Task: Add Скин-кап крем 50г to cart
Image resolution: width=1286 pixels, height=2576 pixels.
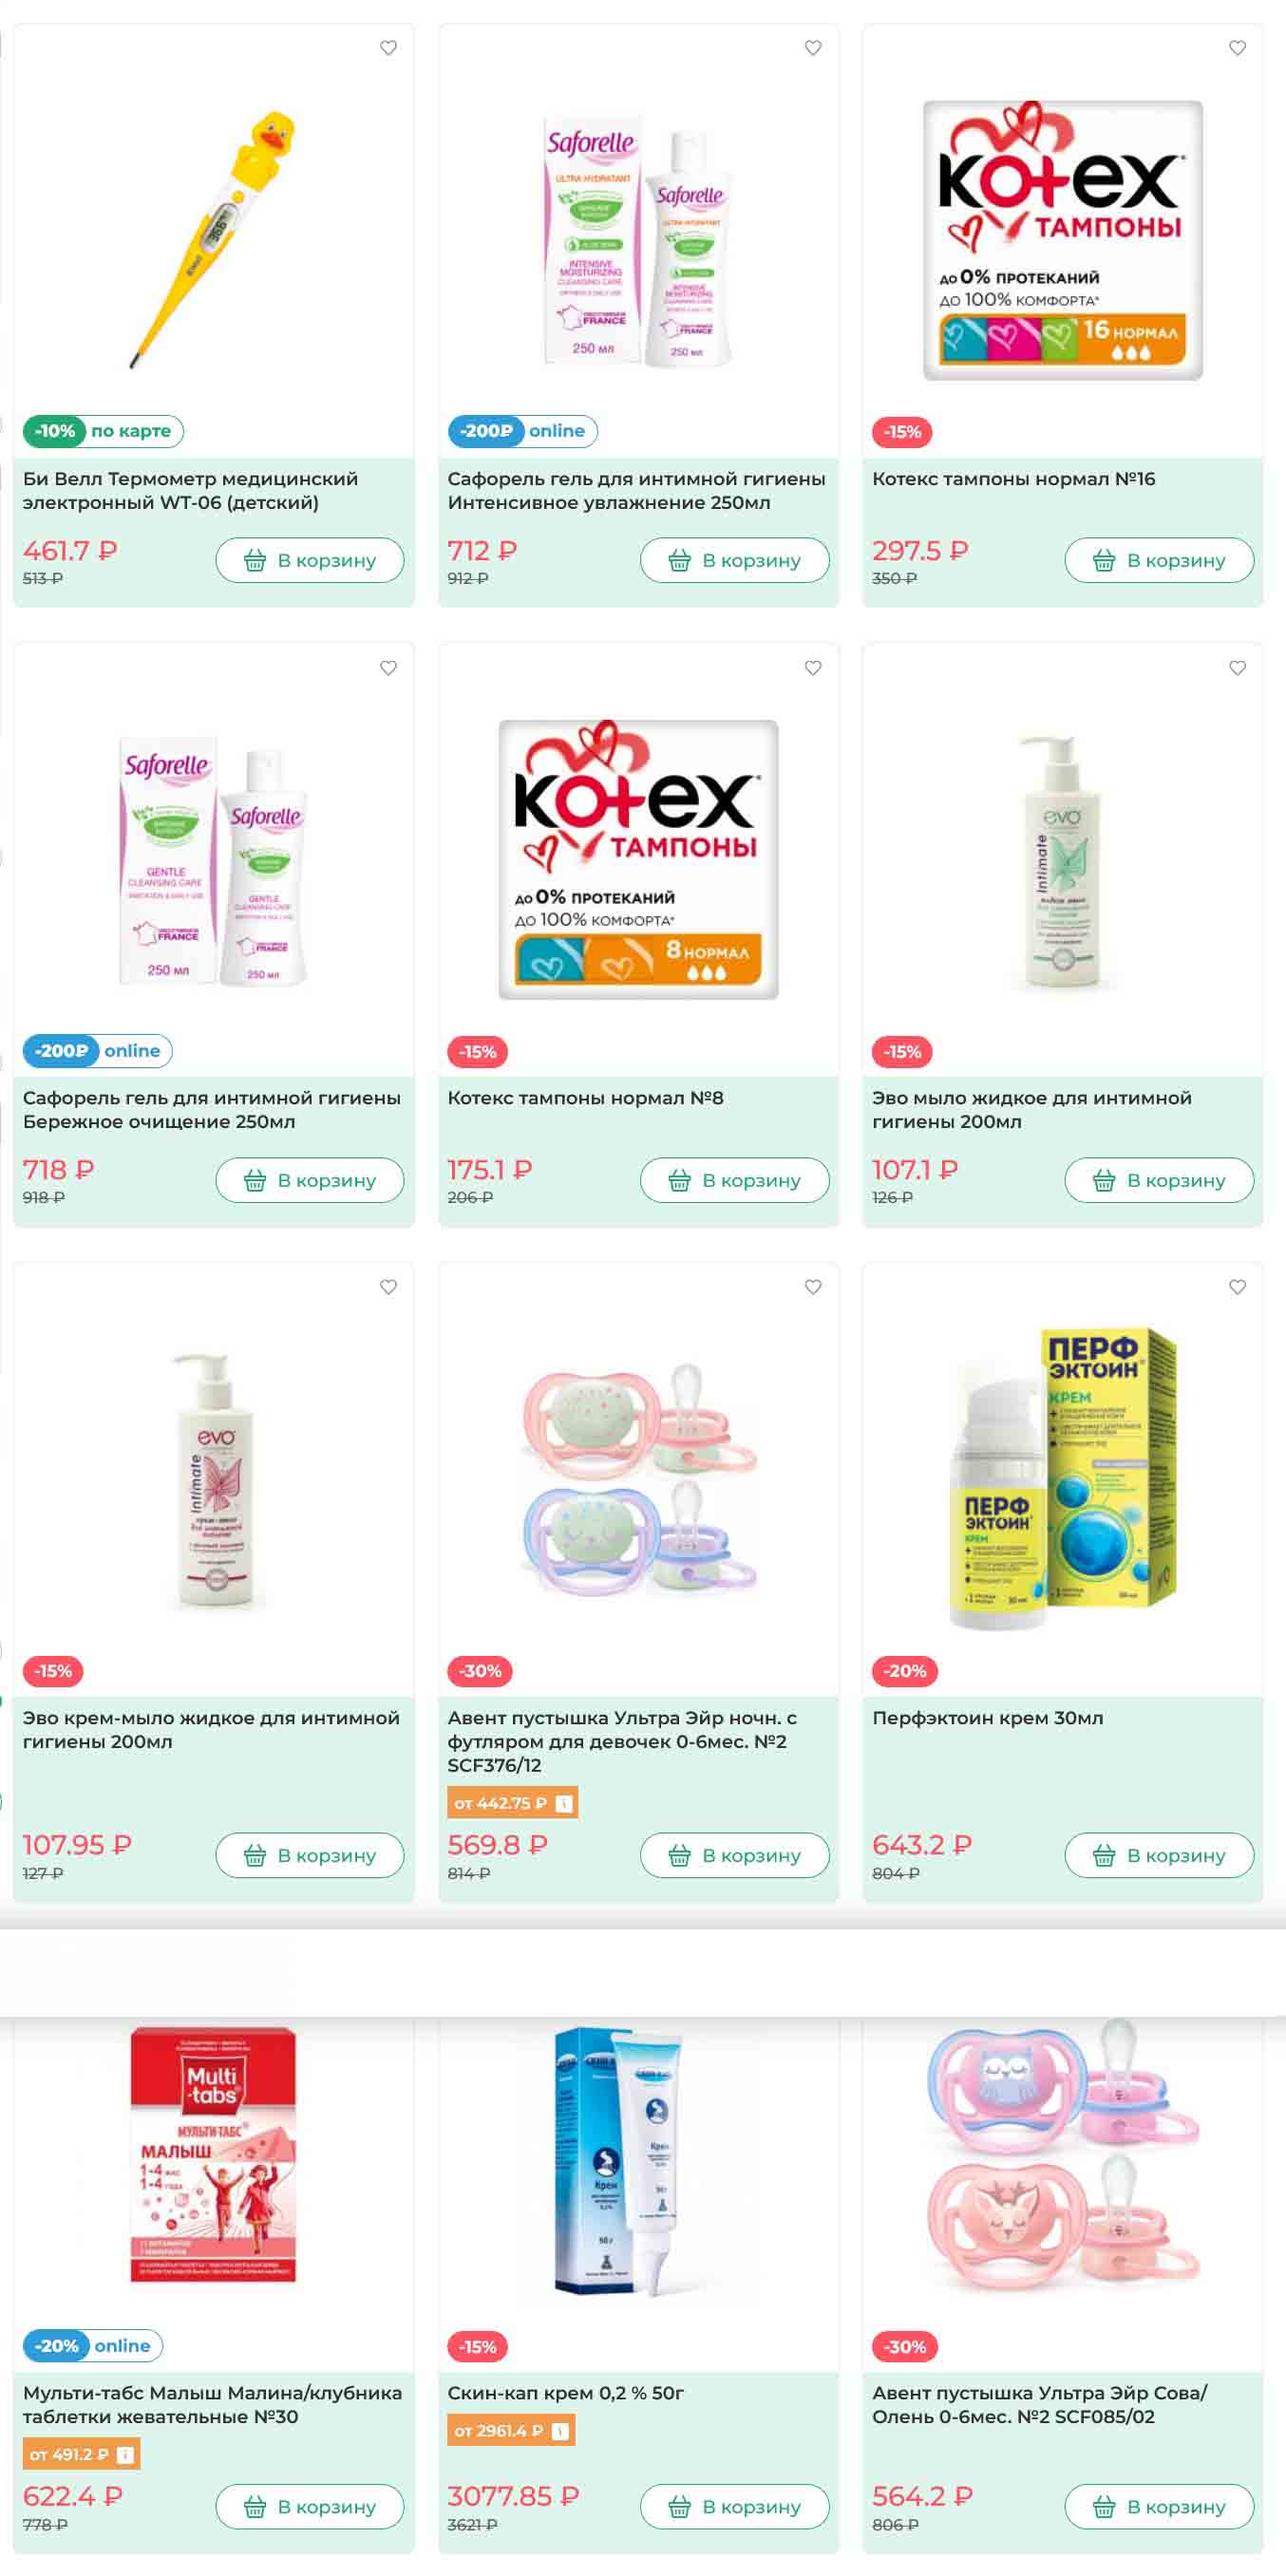Action: [x=734, y=2506]
